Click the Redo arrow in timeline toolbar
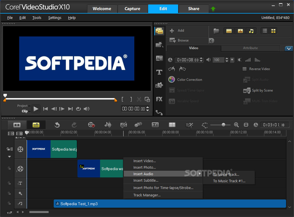 pyautogui.click(x=74, y=125)
